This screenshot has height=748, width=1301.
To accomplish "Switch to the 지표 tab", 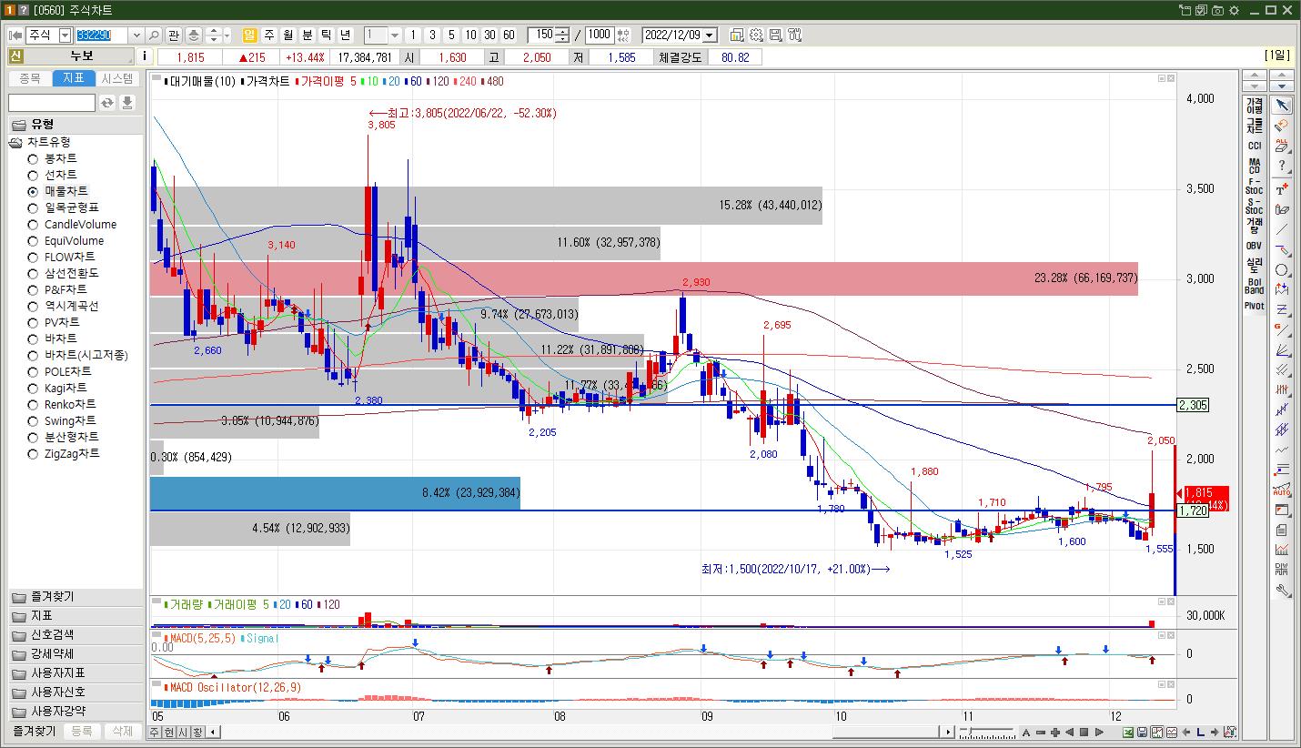I will pos(74,79).
